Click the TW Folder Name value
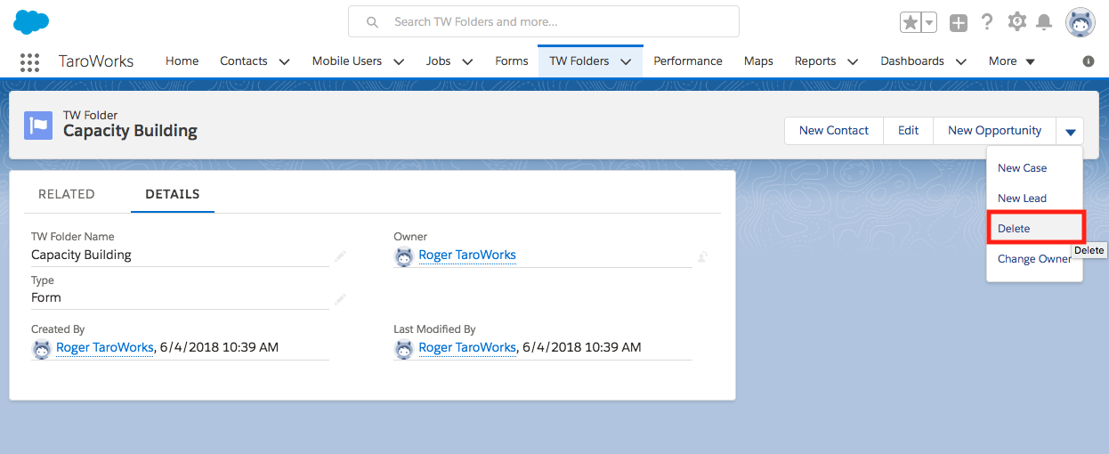Screen dimensions: 1109x454 pos(81,255)
